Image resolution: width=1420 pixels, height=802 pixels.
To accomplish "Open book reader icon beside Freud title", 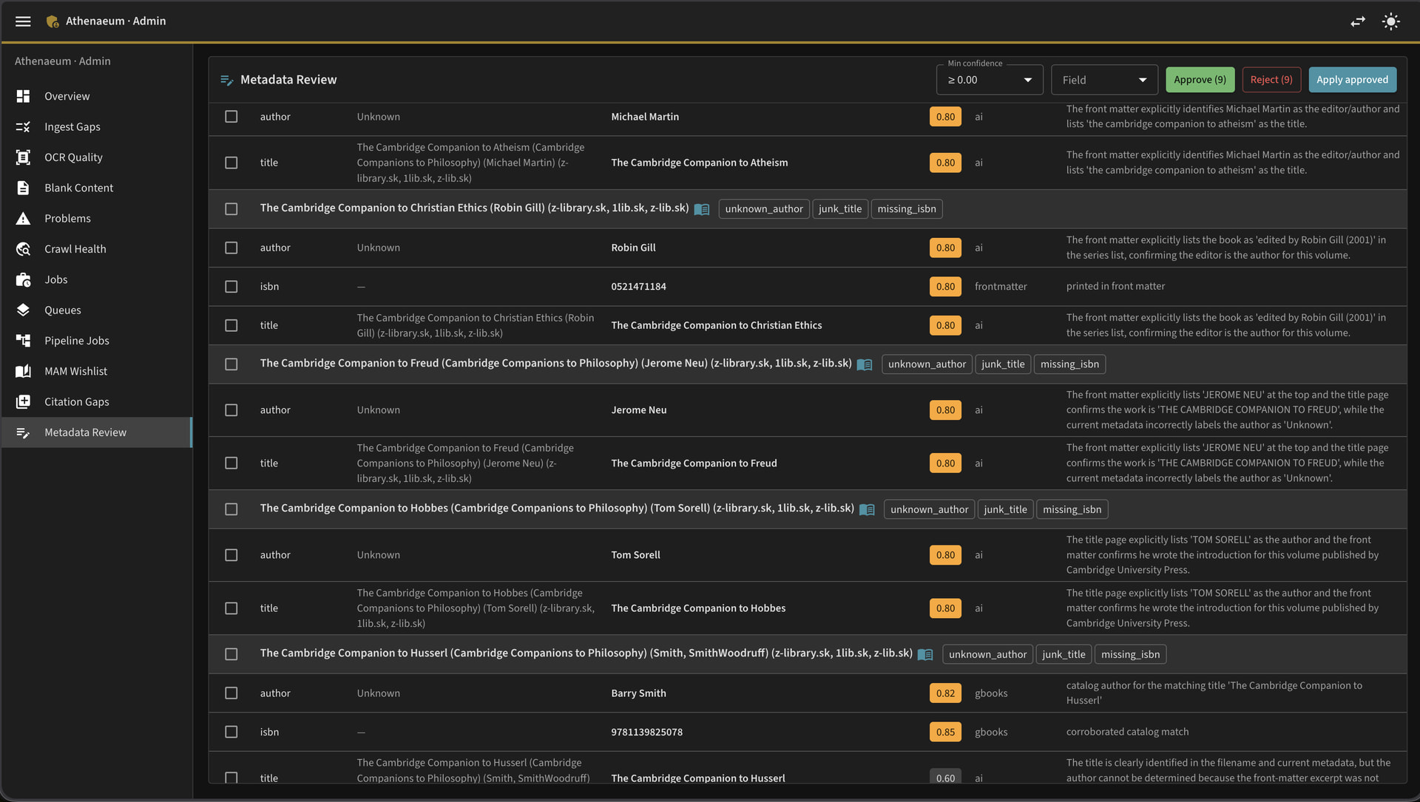I will [x=865, y=364].
